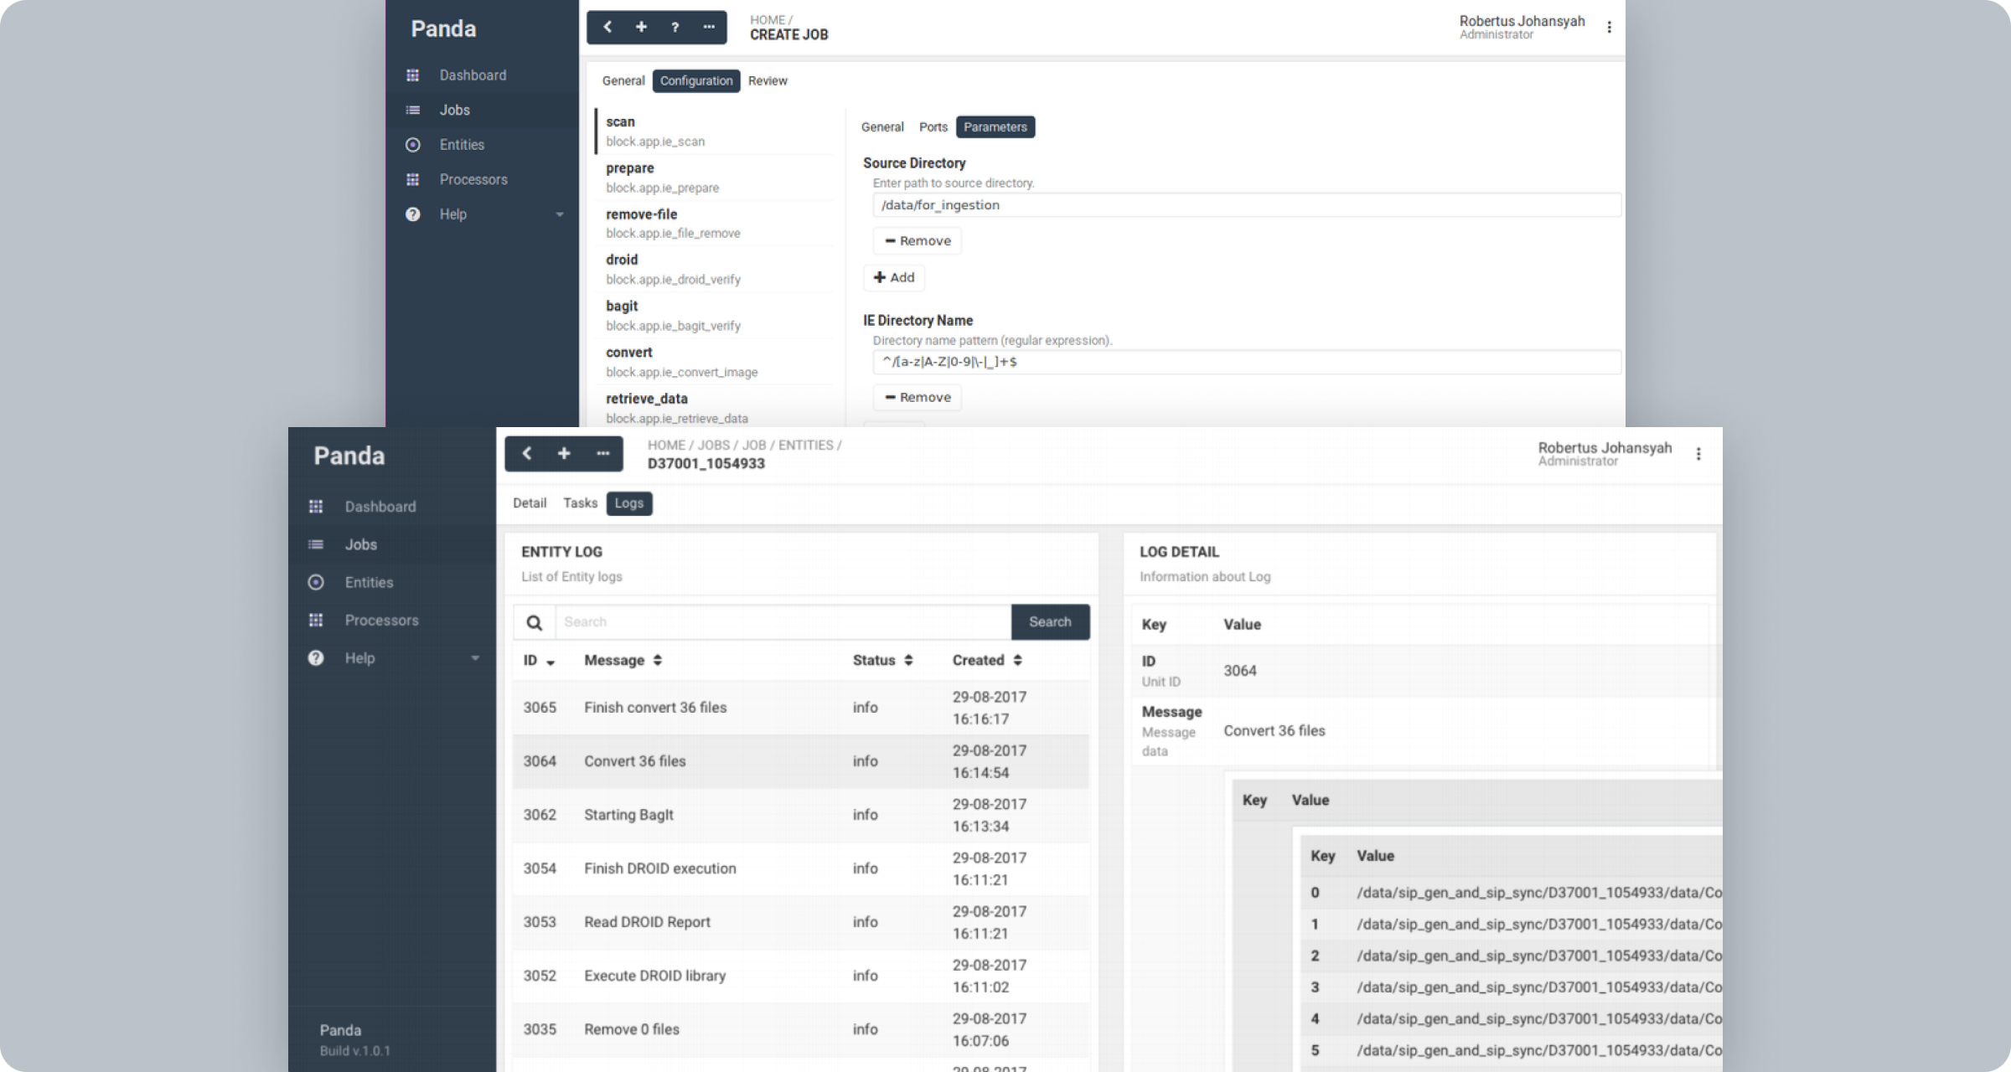Click plus icon in Create Job toolbar
Image resolution: width=2011 pixels, height=1072 pixels.
[x=641, y=27]
